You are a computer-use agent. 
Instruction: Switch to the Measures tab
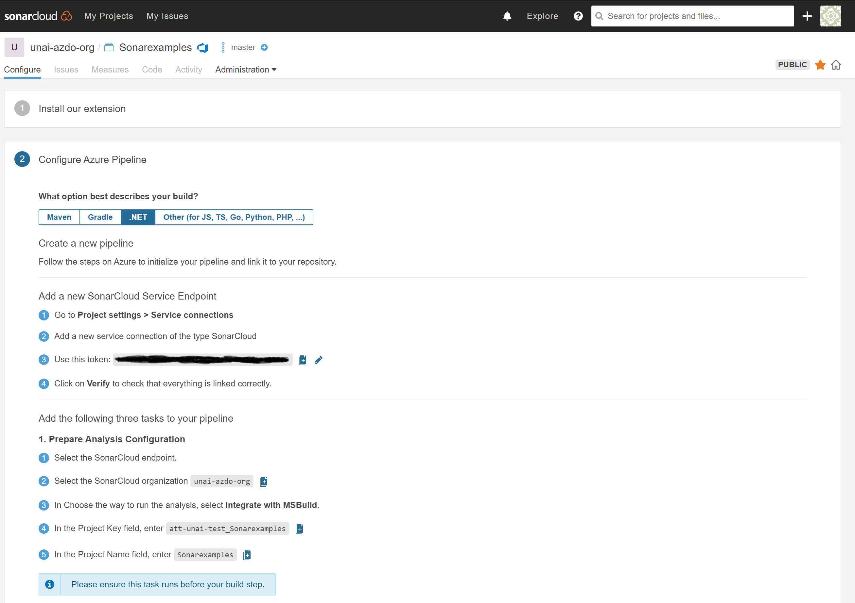coord(110,70)
